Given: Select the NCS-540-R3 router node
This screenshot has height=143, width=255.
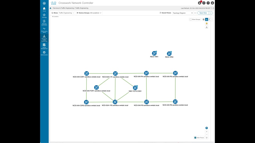Looking at the screenshot, I should coord(147,102).
